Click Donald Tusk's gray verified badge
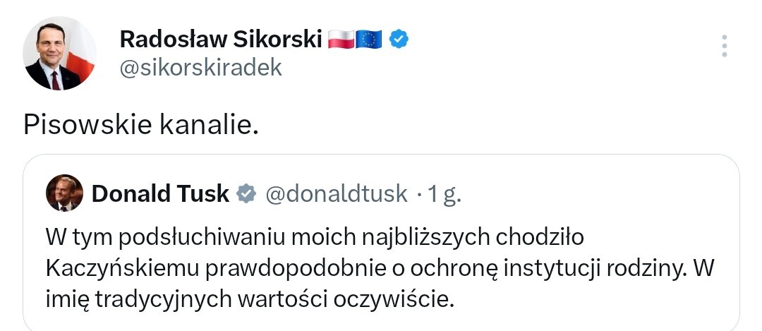Image resolution: width=762 pixels, height=331 pixels. point(246,193)
